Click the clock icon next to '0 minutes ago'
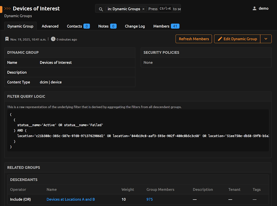Image resolution: width=277 pixels, height=206 pixels. [53, 39]
